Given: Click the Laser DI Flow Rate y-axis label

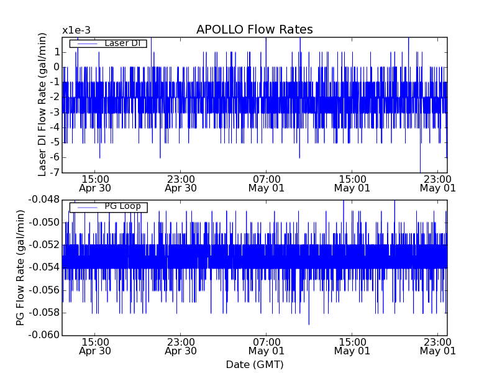Looking at the screenshot, I should (42, 104).
